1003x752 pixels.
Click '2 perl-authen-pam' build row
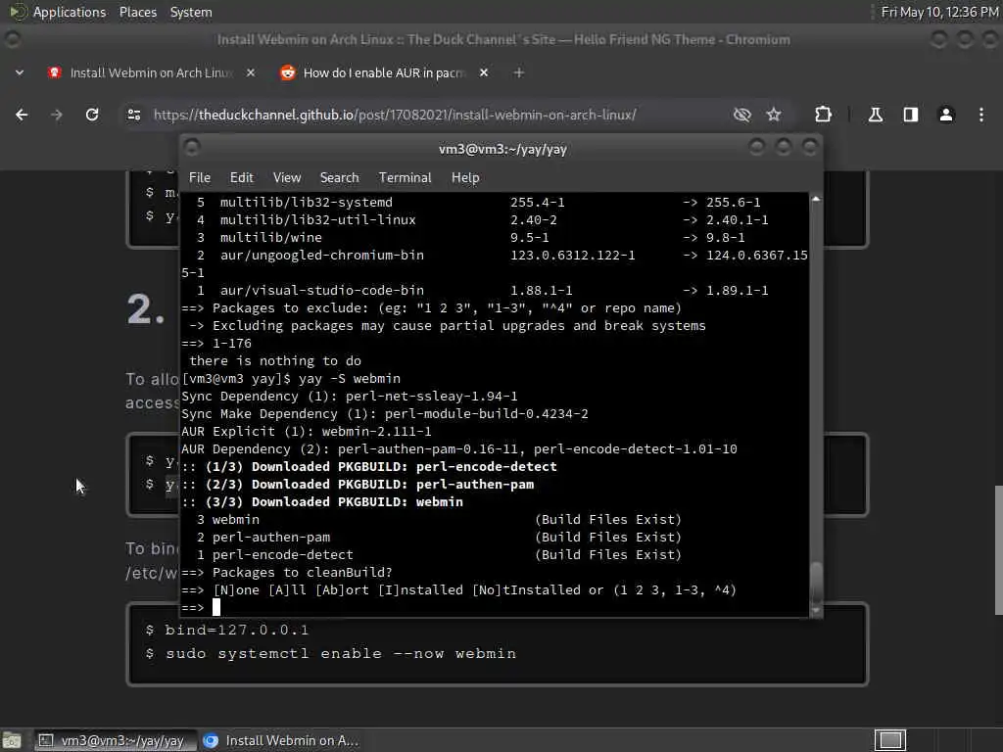click(x=440, y=538)
